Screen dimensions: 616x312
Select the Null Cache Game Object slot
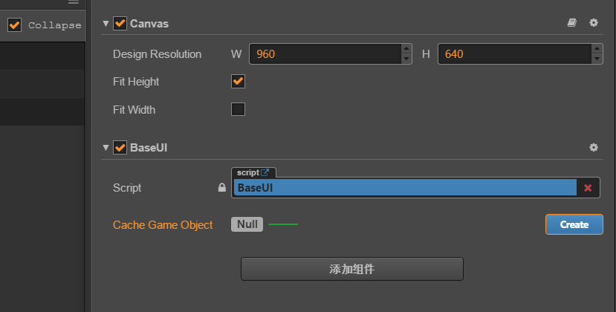247,224
